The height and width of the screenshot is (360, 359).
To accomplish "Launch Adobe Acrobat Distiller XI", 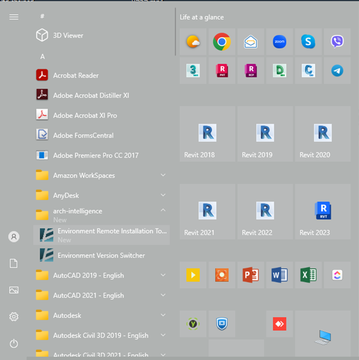I will pyautogui.click(x=102, y=95).
